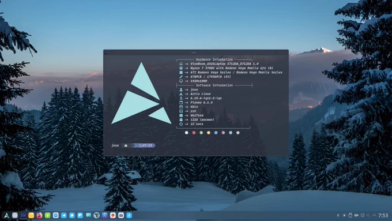Click the 'Software Information' heading

click(x=214, y=85)
